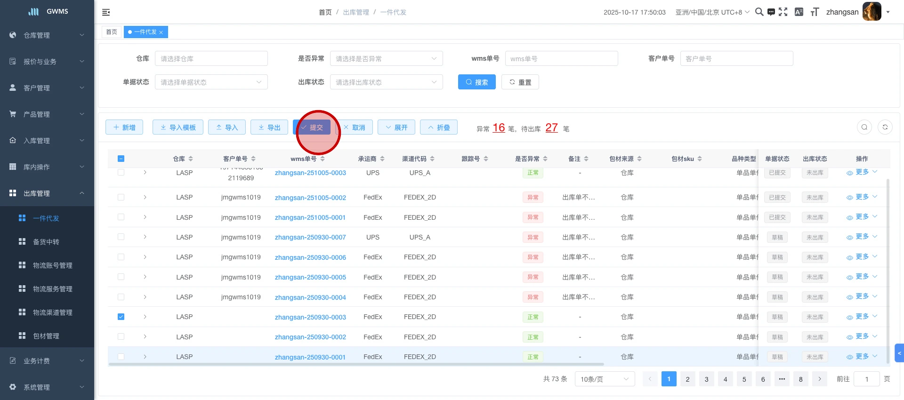Open the 是否异常 filter dropdown
Viewport: 904px width, 400px height.
click(x=386, y=59)
